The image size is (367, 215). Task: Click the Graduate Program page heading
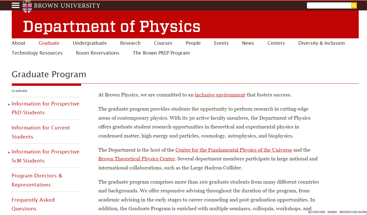(x=49, y=74)
